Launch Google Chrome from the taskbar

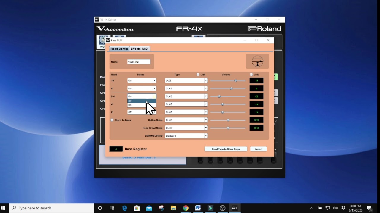pos(186,208)
